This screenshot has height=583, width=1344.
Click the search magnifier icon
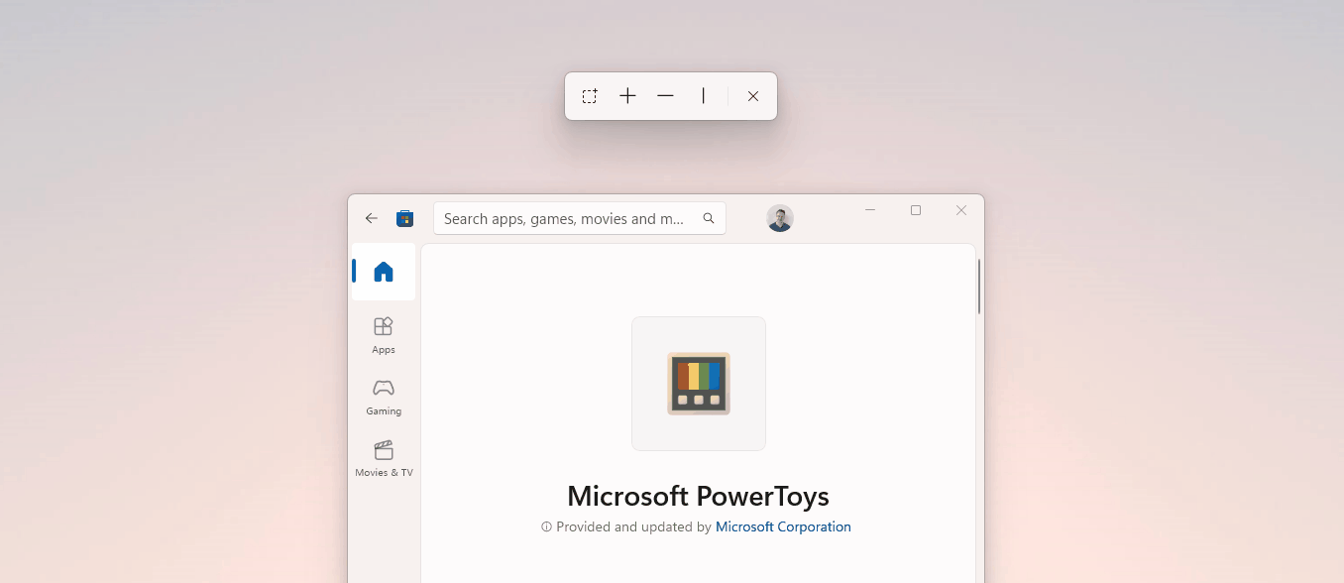[709, 218]
